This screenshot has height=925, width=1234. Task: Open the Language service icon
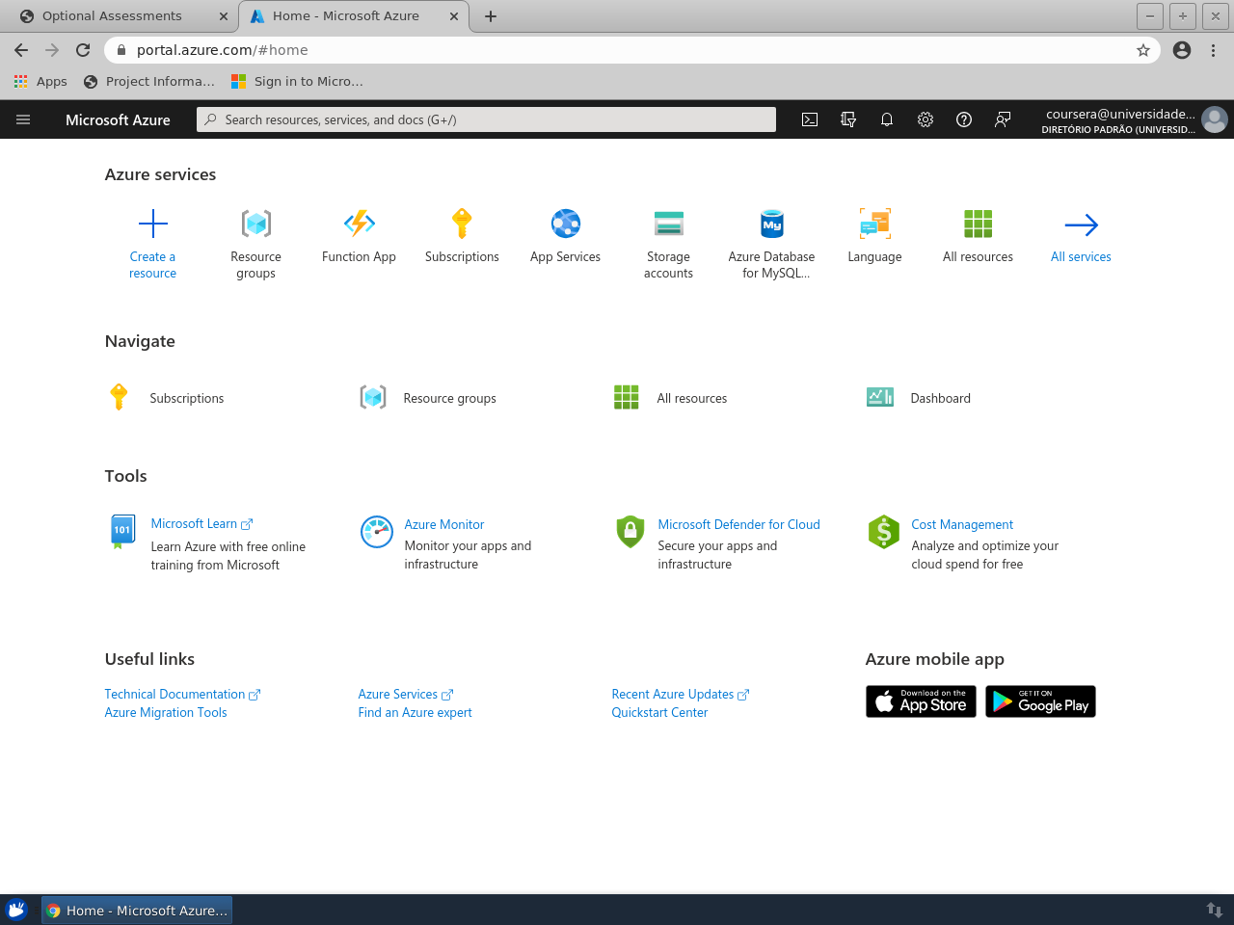[875, 224]
